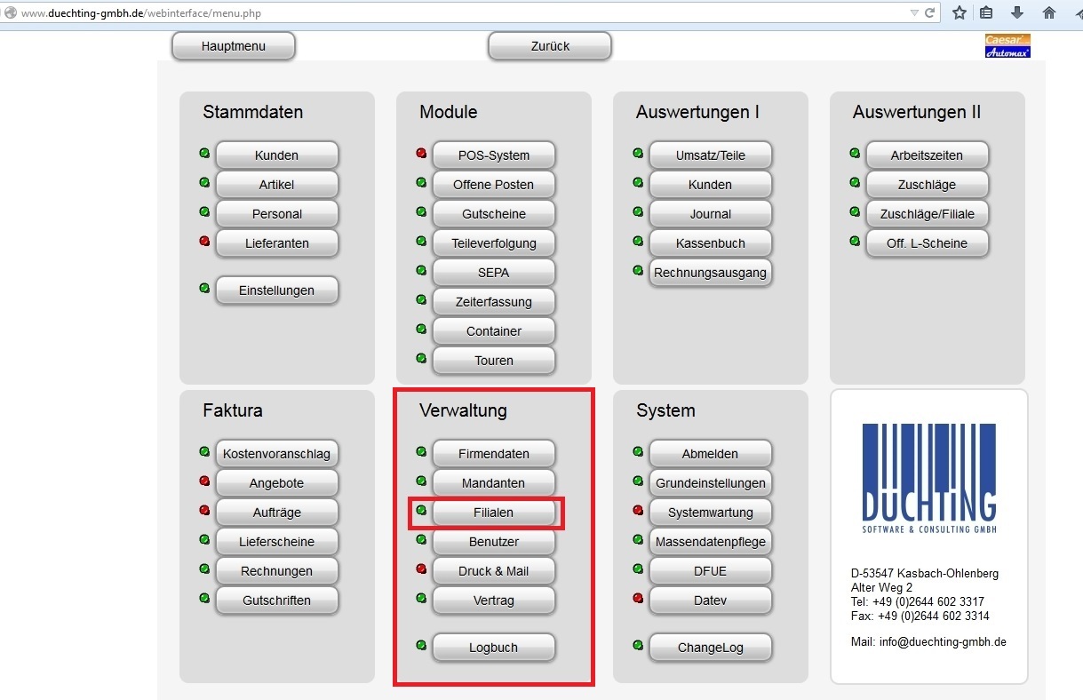Click the Düchting Software & Consulting logo
The width and height of the screenshot is (1083, 700).
click(x=928, y=478)
